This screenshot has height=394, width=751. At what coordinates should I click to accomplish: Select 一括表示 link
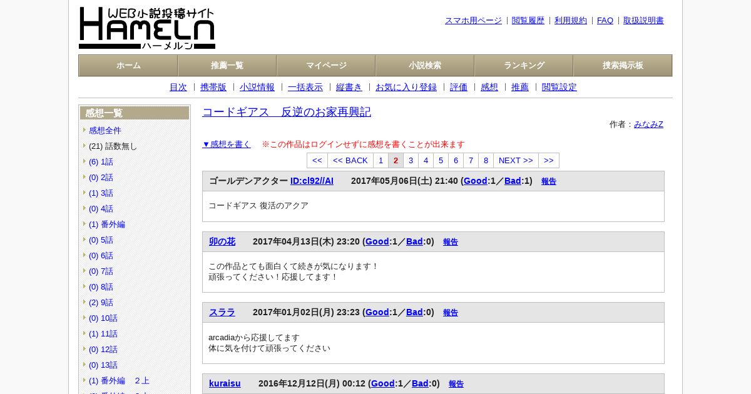pyautogui.click(x=305, y=88)
